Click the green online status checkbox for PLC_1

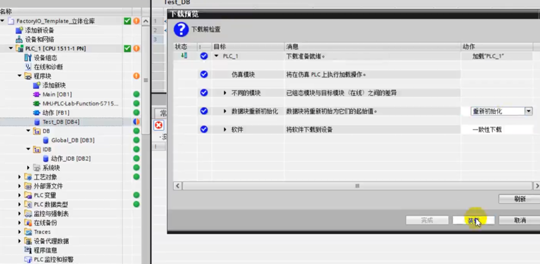(127, 48)
